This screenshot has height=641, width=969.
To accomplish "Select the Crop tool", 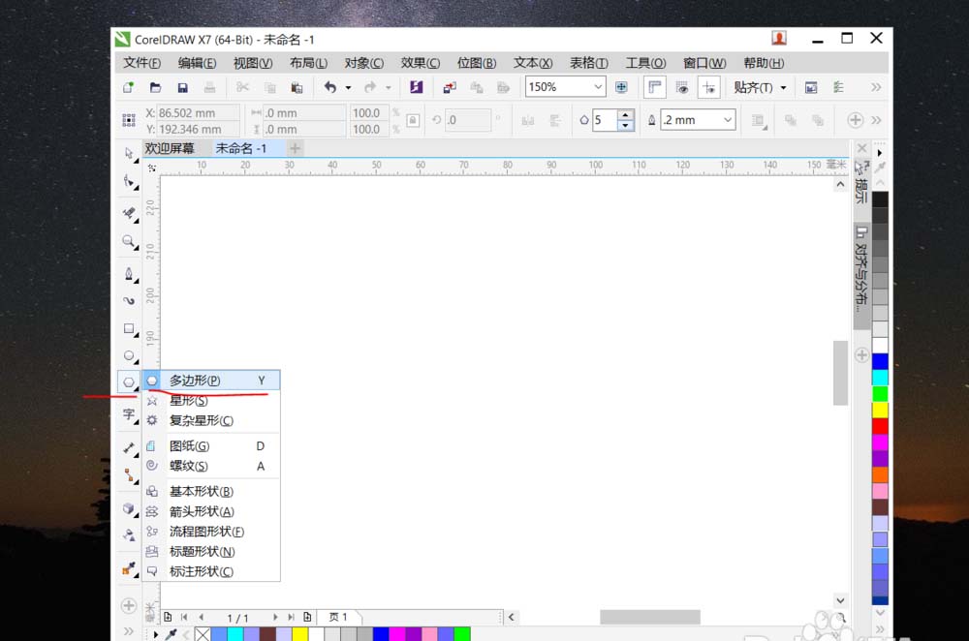I will pyautogui.click(x=129, y=211).
